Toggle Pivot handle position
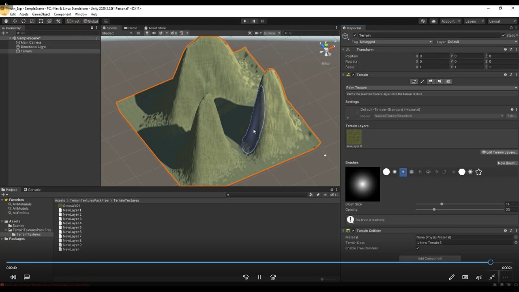Image resolution: width=519 pixels, height=292 pixels. pyautogui.click(x=73, y=21)
